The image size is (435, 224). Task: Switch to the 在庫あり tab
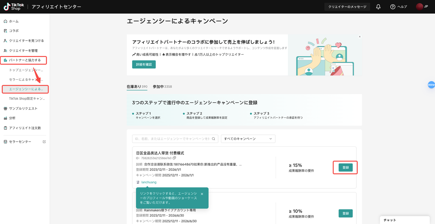[137, 87]
